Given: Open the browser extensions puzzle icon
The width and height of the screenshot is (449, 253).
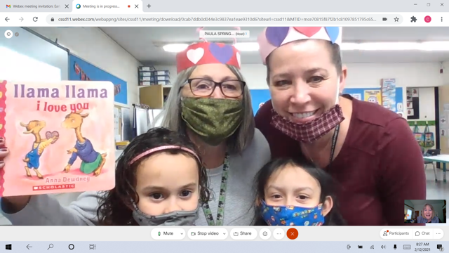Looking at the screenshot, I should 413,19.
